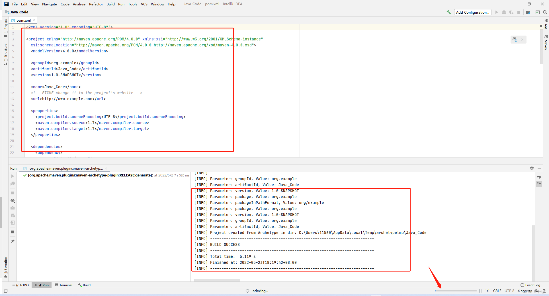
Task: Open file encoding UTF-8 selector
Action: coord(509,291)
